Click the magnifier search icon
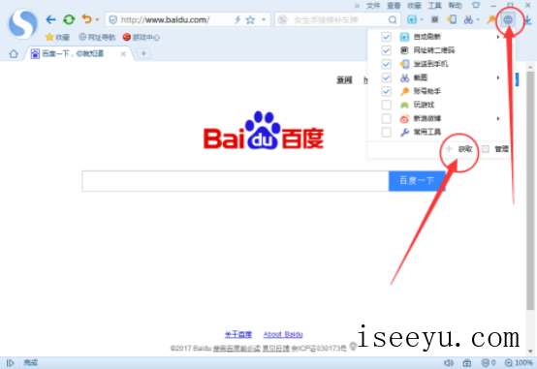The image size is (537, 369). click(x=393, y=19)
